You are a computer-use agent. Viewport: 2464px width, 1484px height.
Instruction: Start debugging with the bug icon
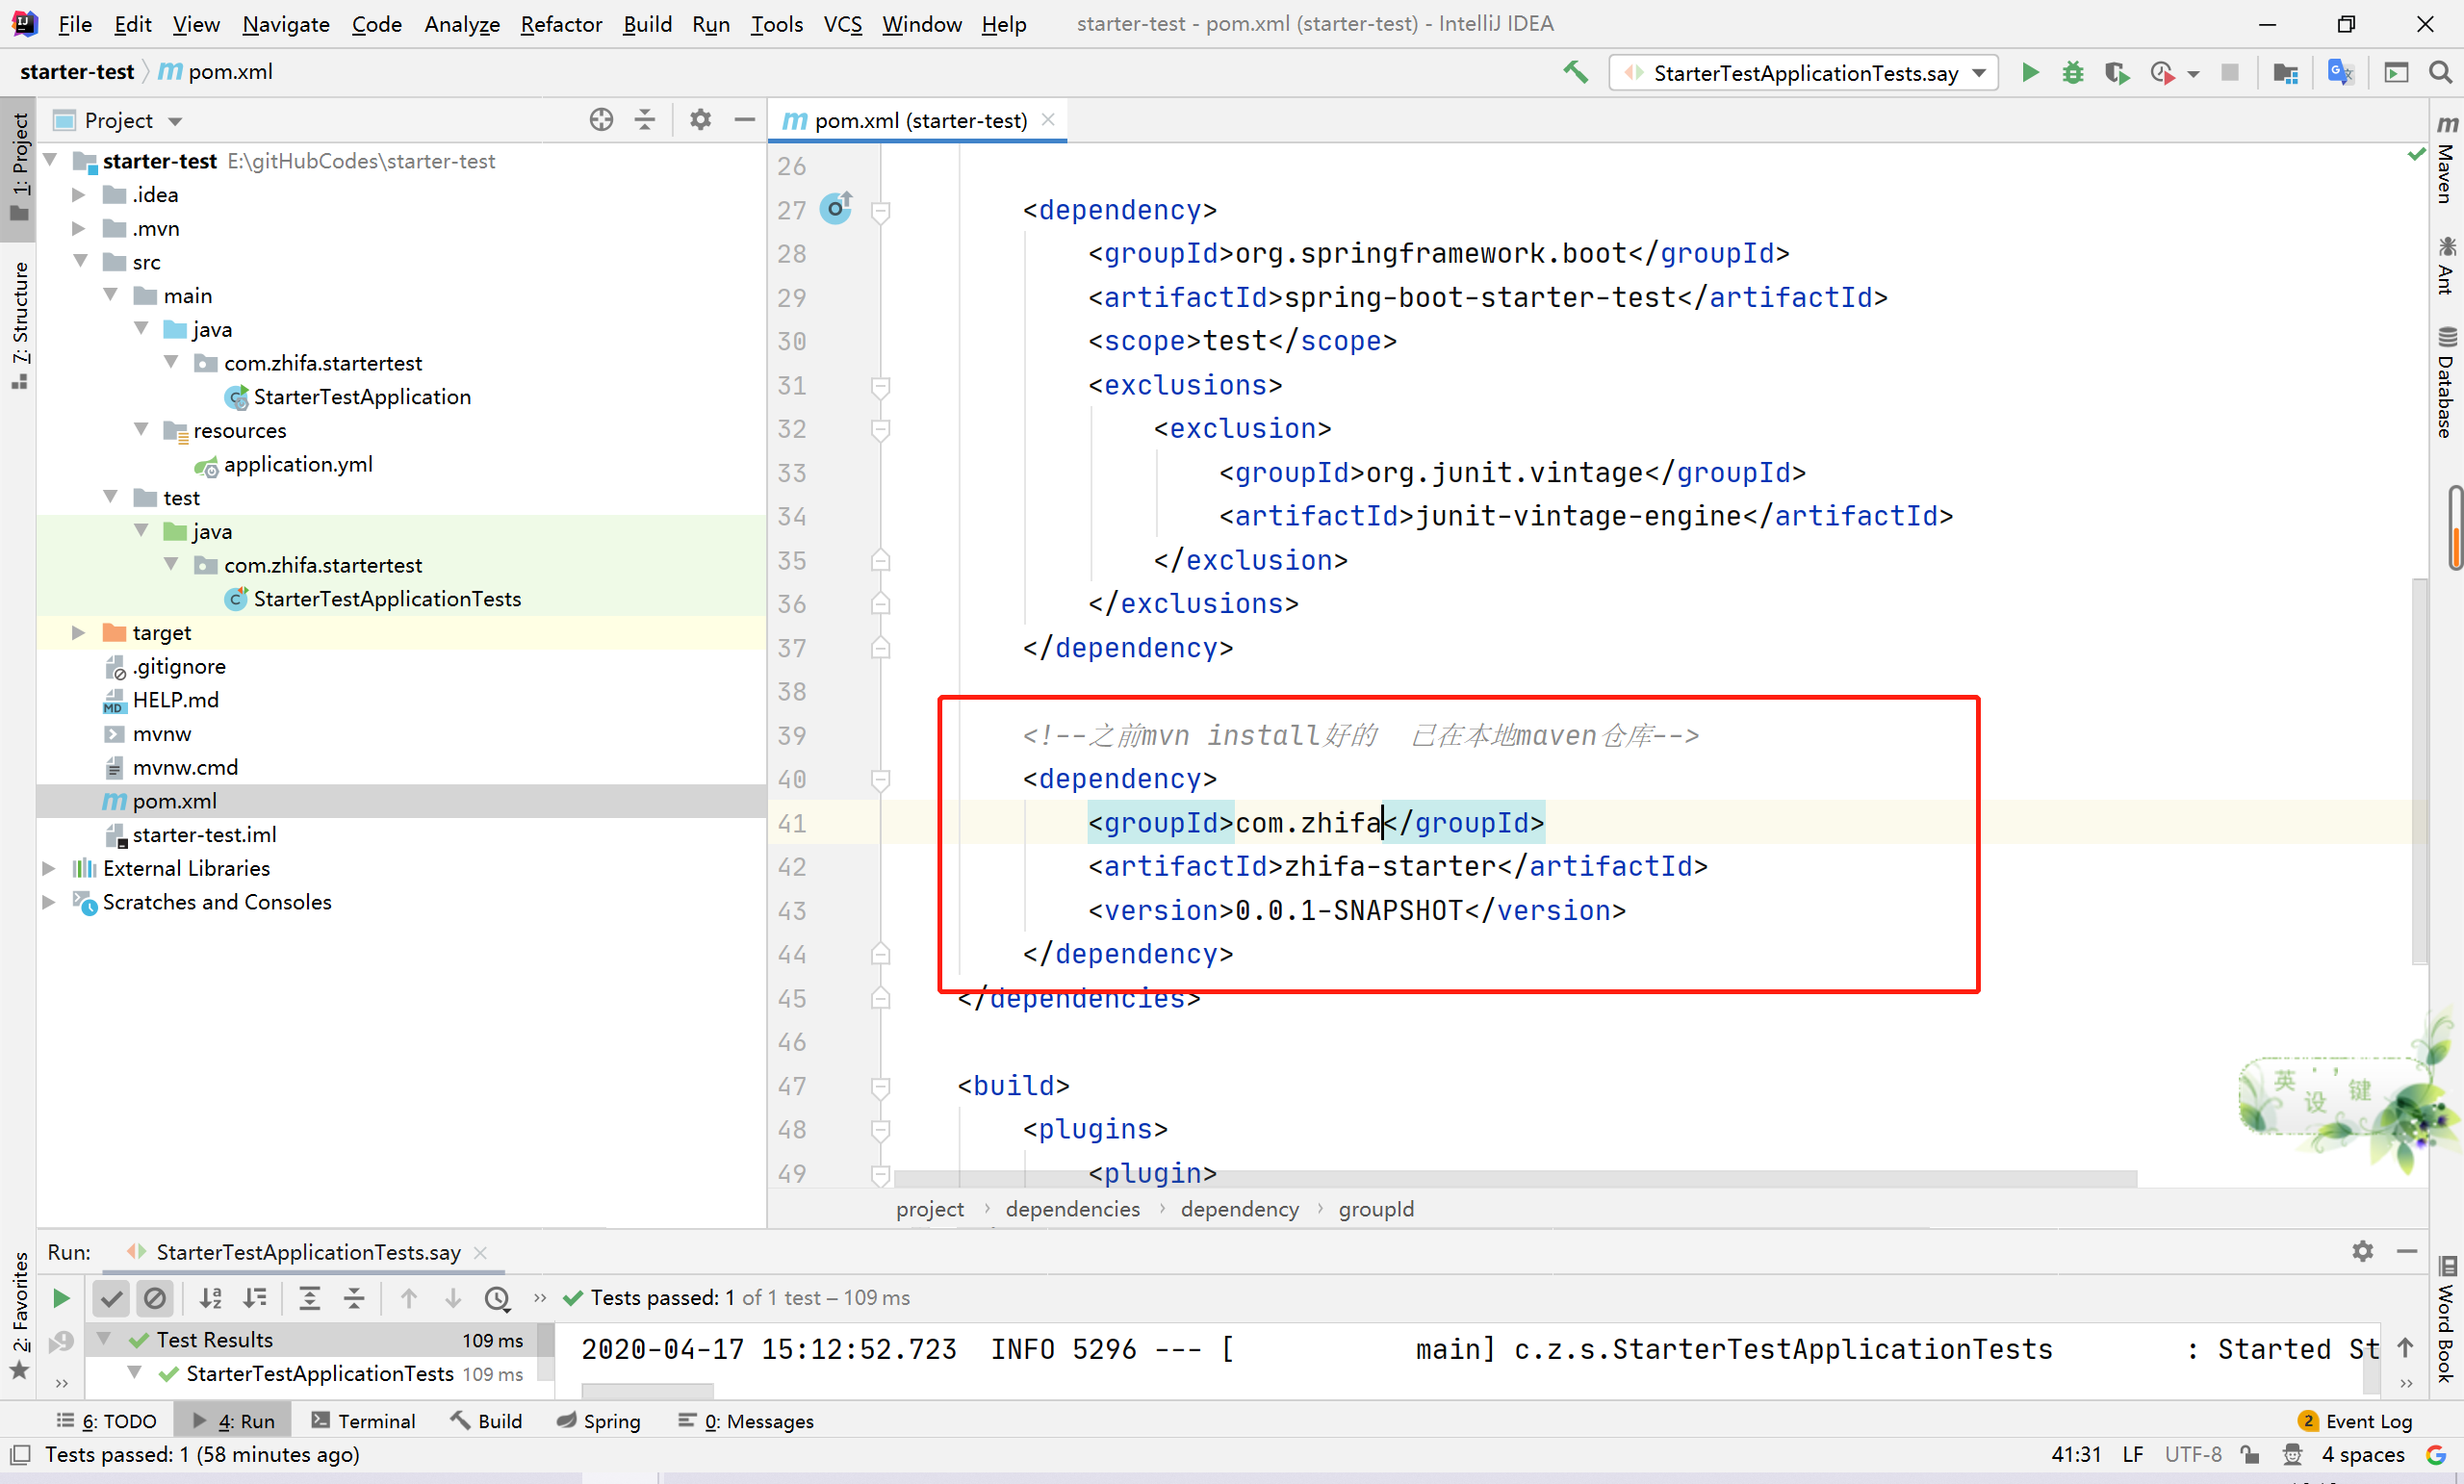pos(2073,72)
